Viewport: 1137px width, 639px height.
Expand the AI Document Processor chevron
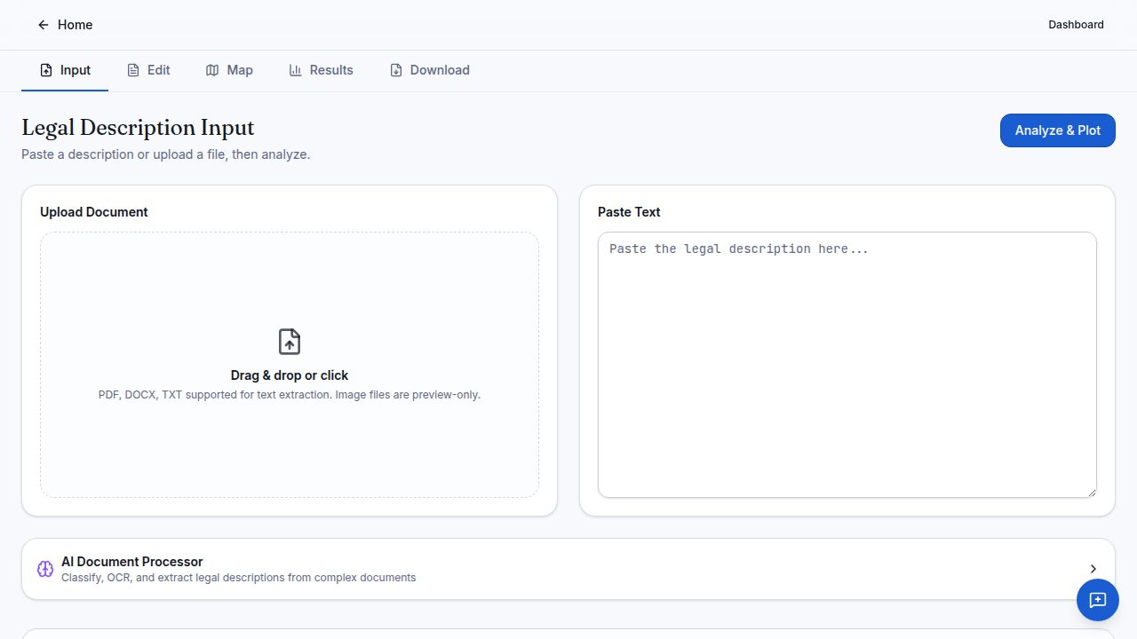(x=1093, y=569)
